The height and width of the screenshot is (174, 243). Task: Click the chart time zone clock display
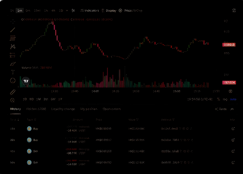click(200, 99)
